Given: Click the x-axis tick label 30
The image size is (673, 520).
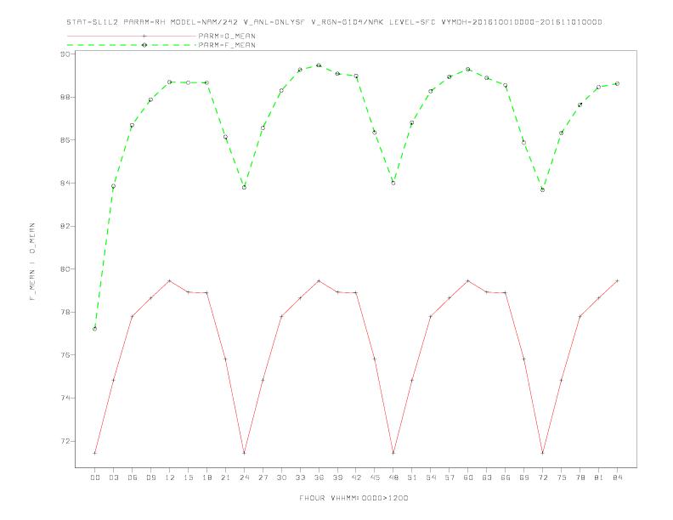Looking at the screenshot, I should 281,478.
